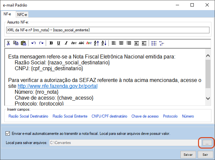
Task: Click the Copy icon in toolbar
Action: [16, 43]
